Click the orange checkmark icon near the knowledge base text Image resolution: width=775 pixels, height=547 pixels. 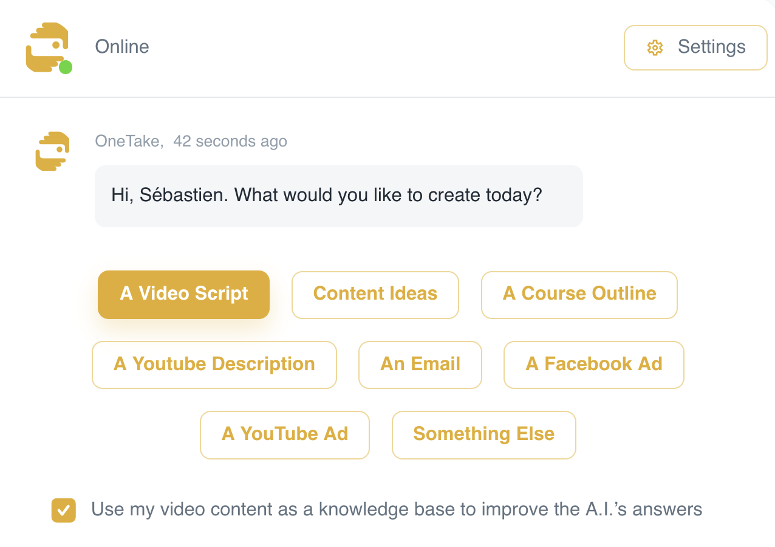point(63,510)
